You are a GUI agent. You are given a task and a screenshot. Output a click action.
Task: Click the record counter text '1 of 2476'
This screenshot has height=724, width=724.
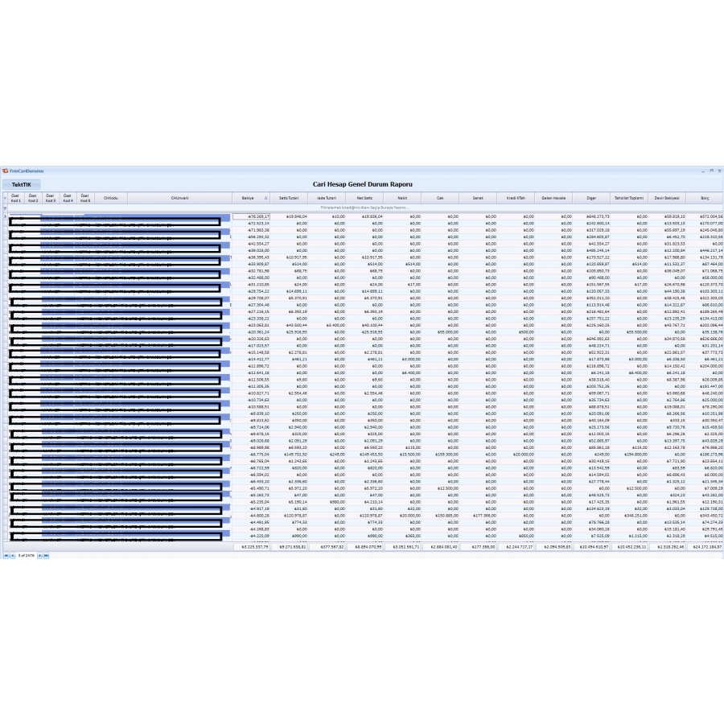point(27,555)
